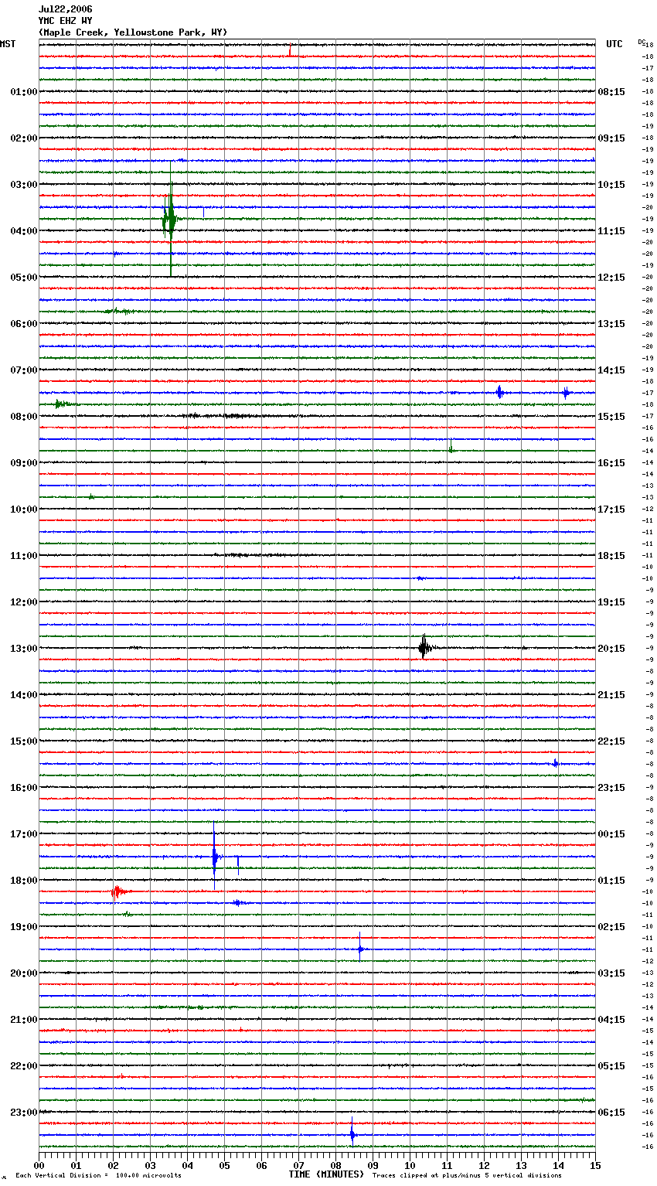Click the blue spike on the 19:30 trace
657x1186 pixels.
tap(360, 948)
